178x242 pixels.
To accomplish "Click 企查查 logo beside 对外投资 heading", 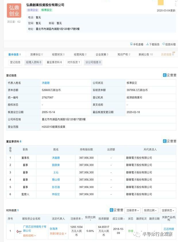I will click(116, 210).
